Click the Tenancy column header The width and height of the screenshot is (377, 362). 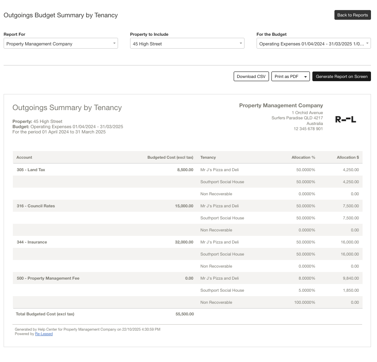pos(208,157)
